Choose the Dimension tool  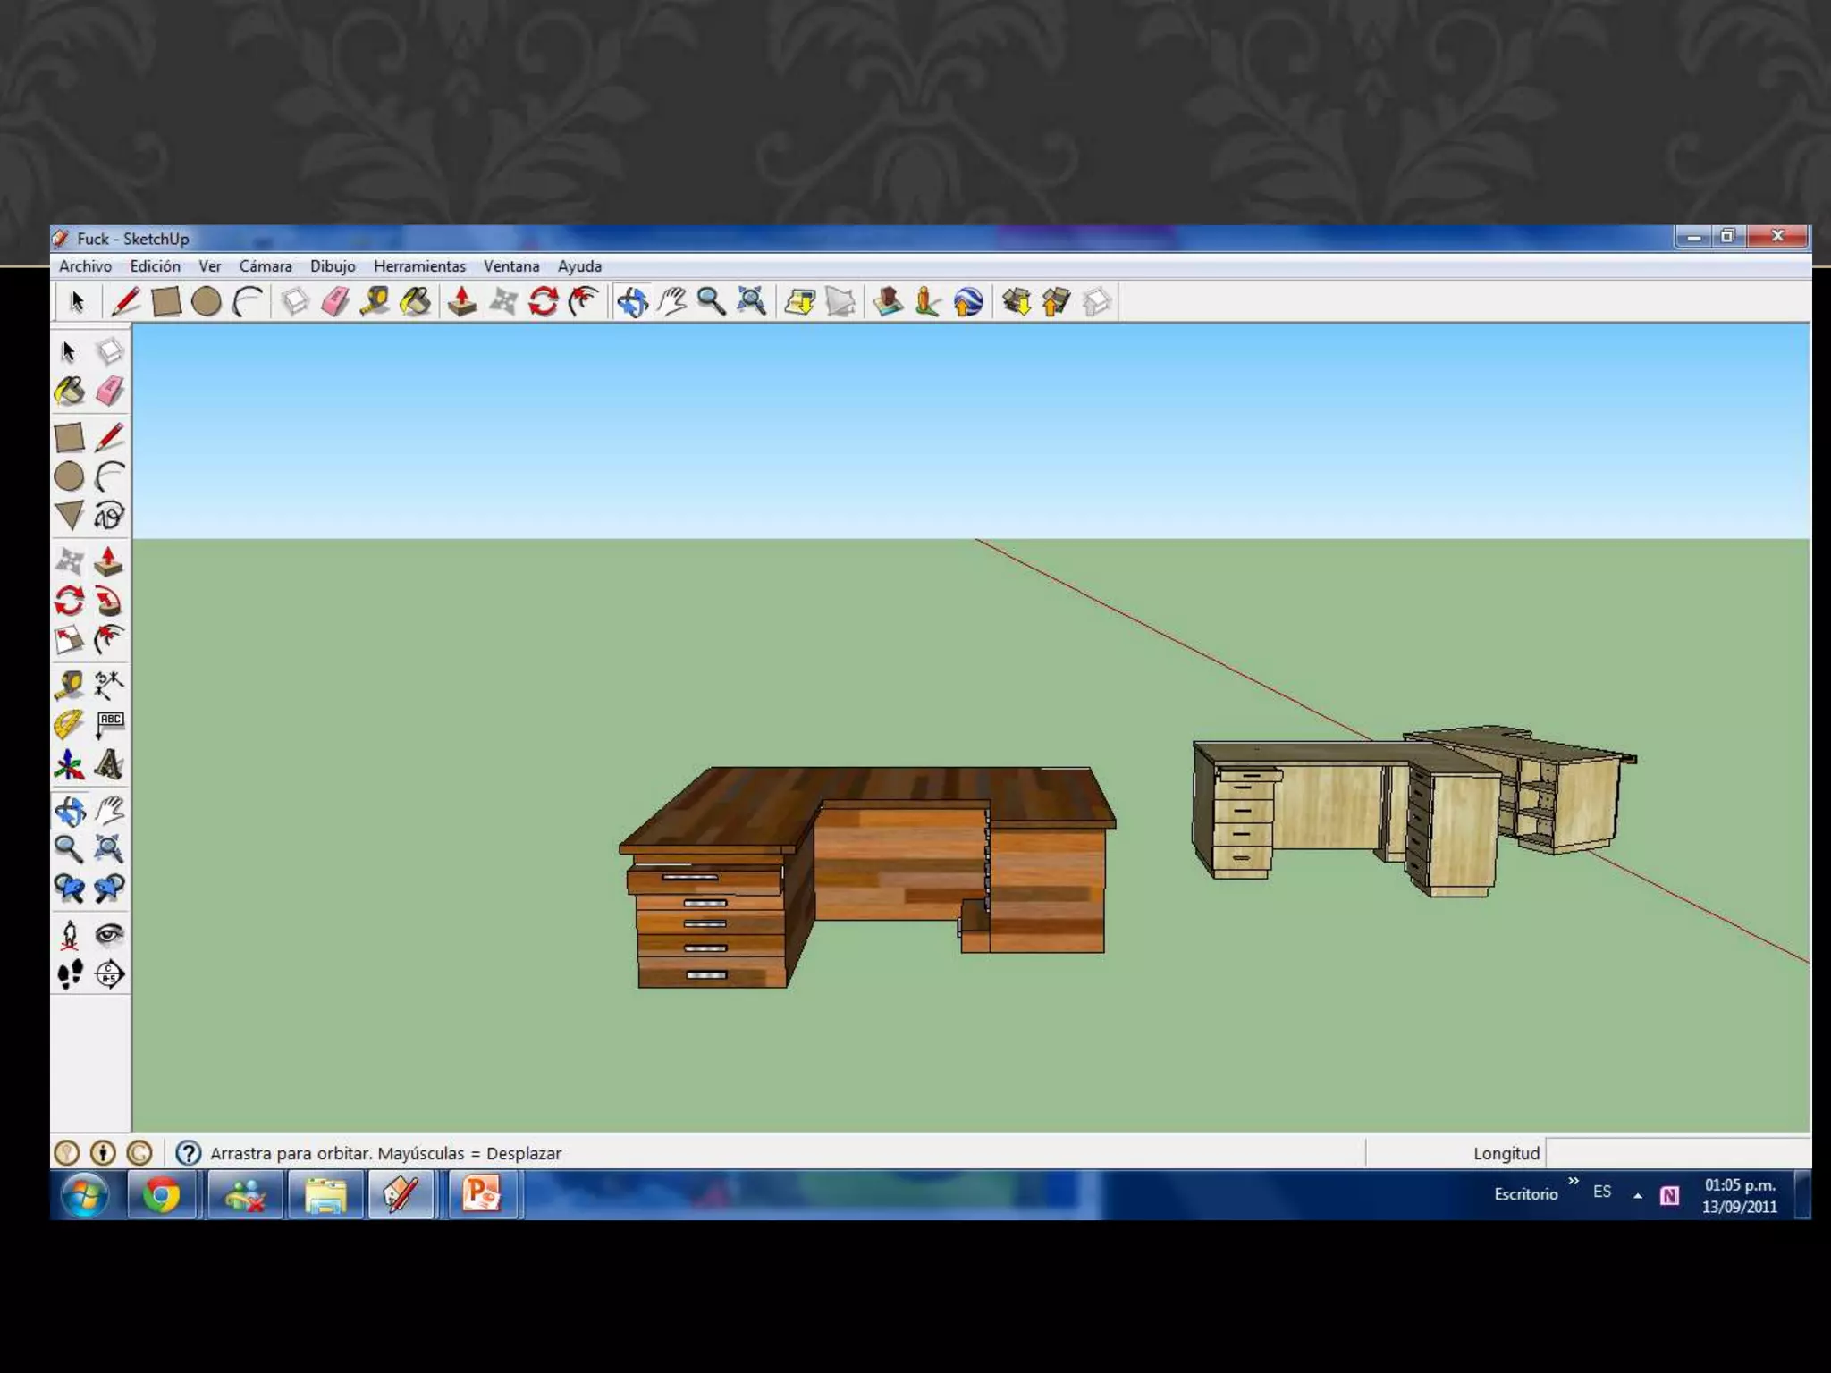pos(109,686)
